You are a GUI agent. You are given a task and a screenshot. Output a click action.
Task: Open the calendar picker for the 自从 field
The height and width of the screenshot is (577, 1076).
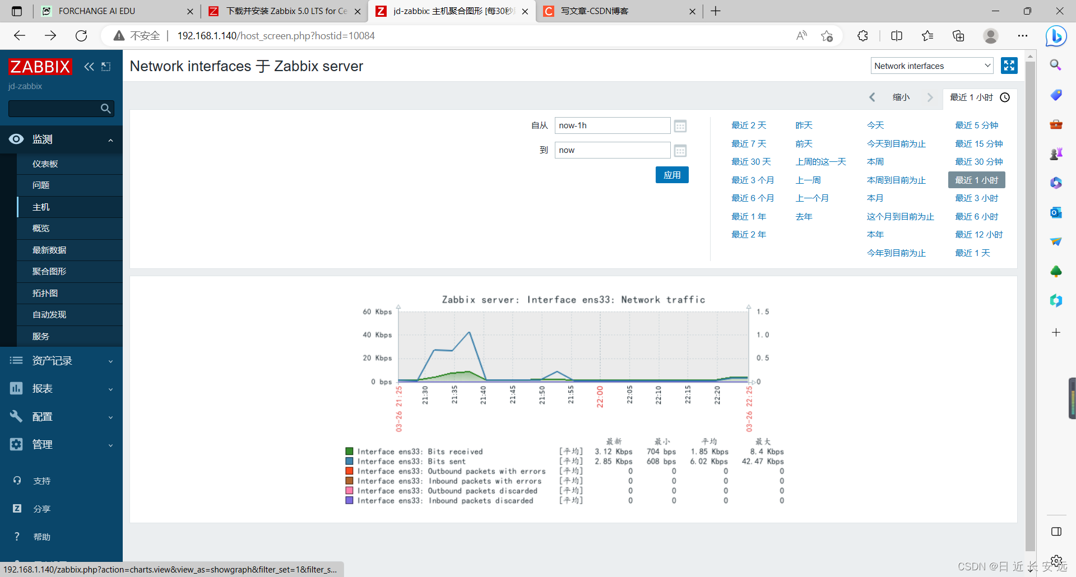[680, 126]
